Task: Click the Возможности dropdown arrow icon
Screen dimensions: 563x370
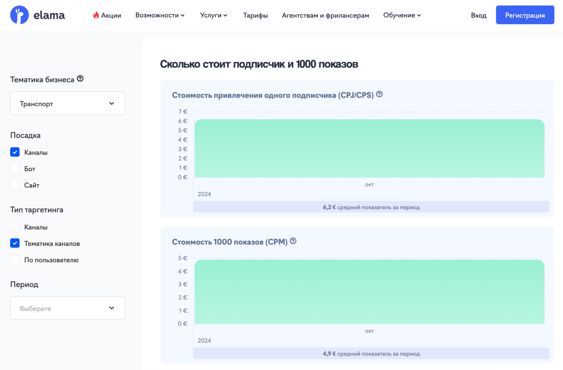Action: point(183,15)
